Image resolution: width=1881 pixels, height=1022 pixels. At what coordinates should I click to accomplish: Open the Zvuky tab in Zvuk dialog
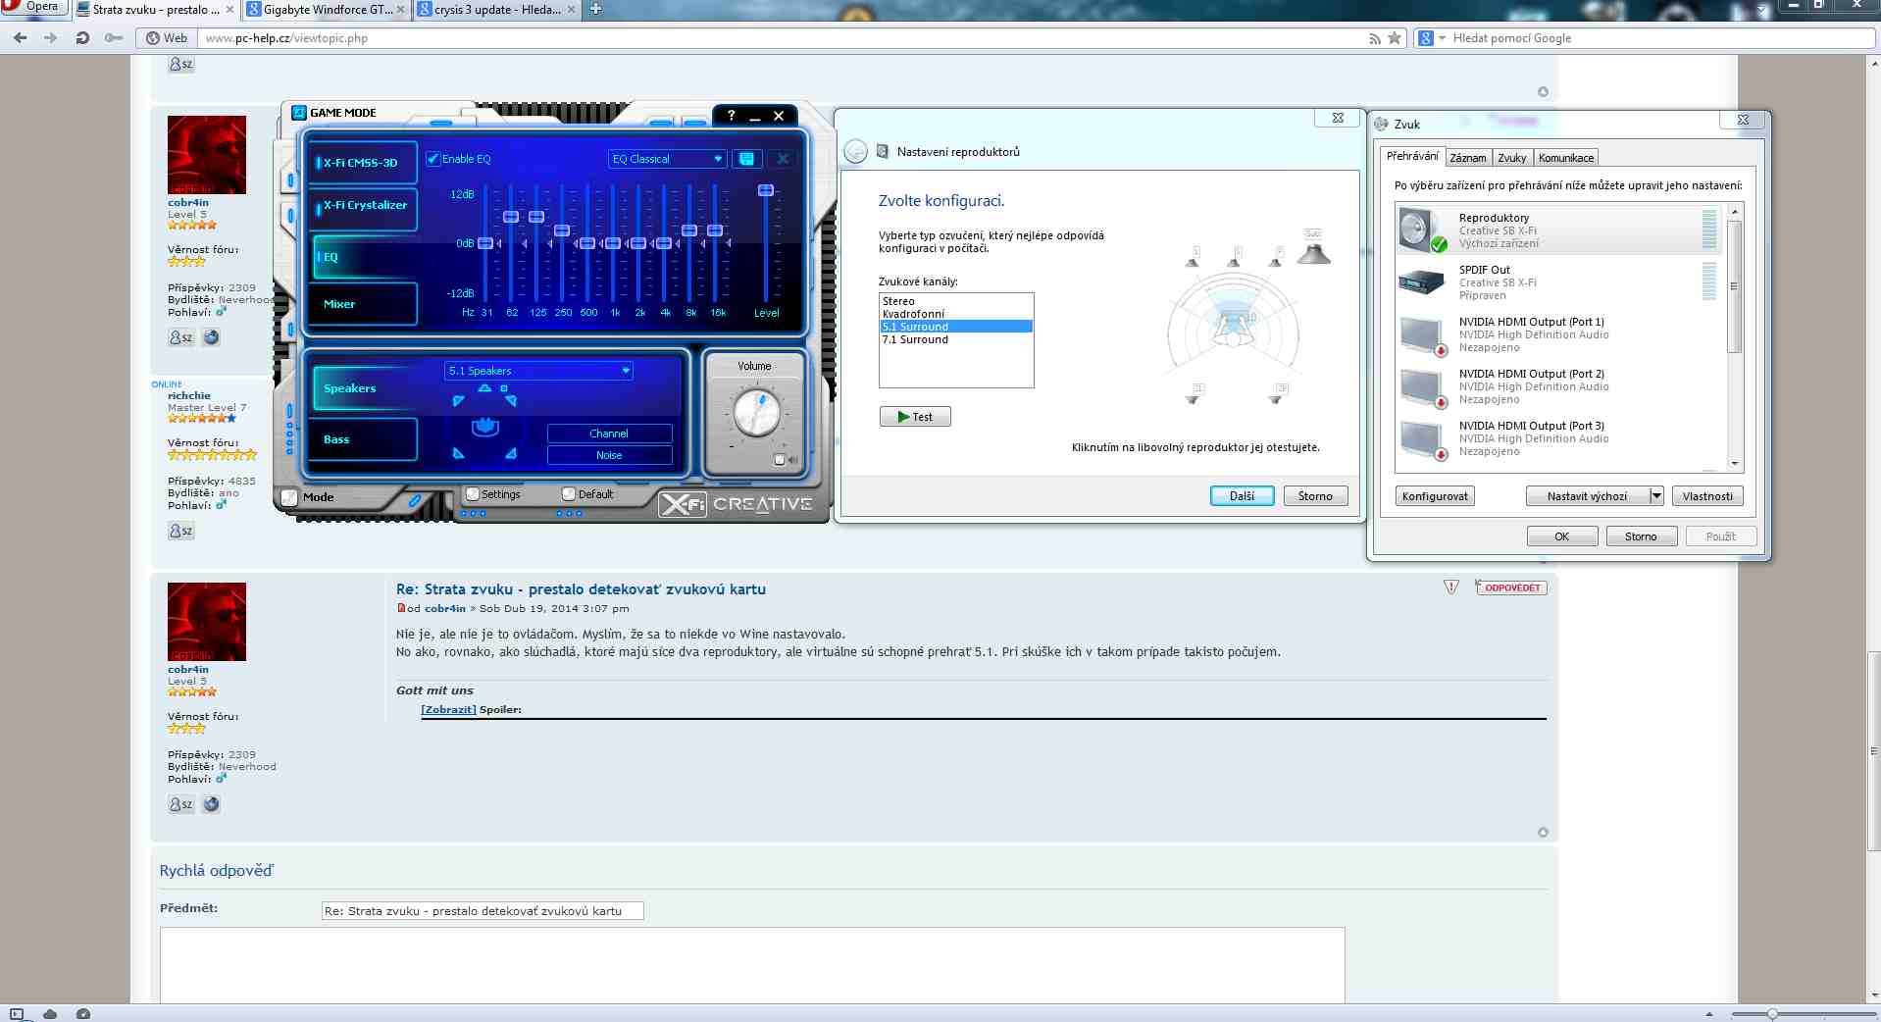tap(1511, 158)
